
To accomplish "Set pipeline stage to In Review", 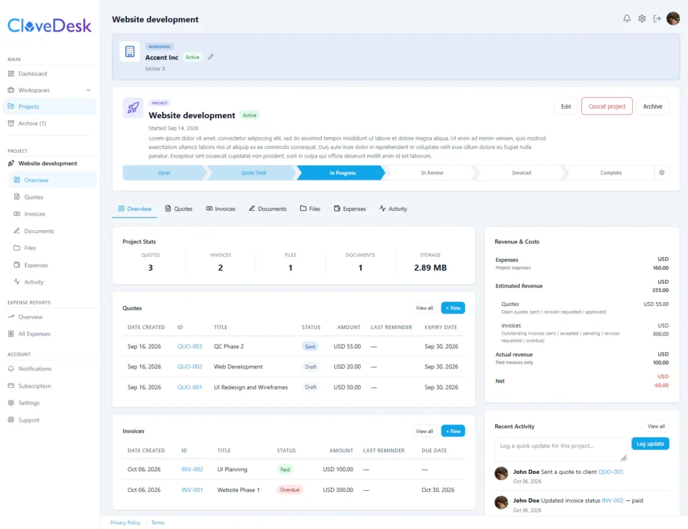I will pyautogui.click(x=432, y=173).
